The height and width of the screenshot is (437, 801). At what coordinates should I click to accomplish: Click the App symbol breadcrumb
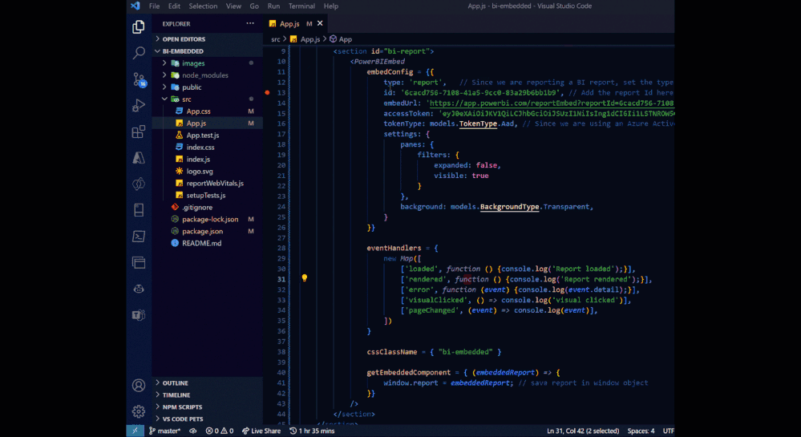[341, 38]
